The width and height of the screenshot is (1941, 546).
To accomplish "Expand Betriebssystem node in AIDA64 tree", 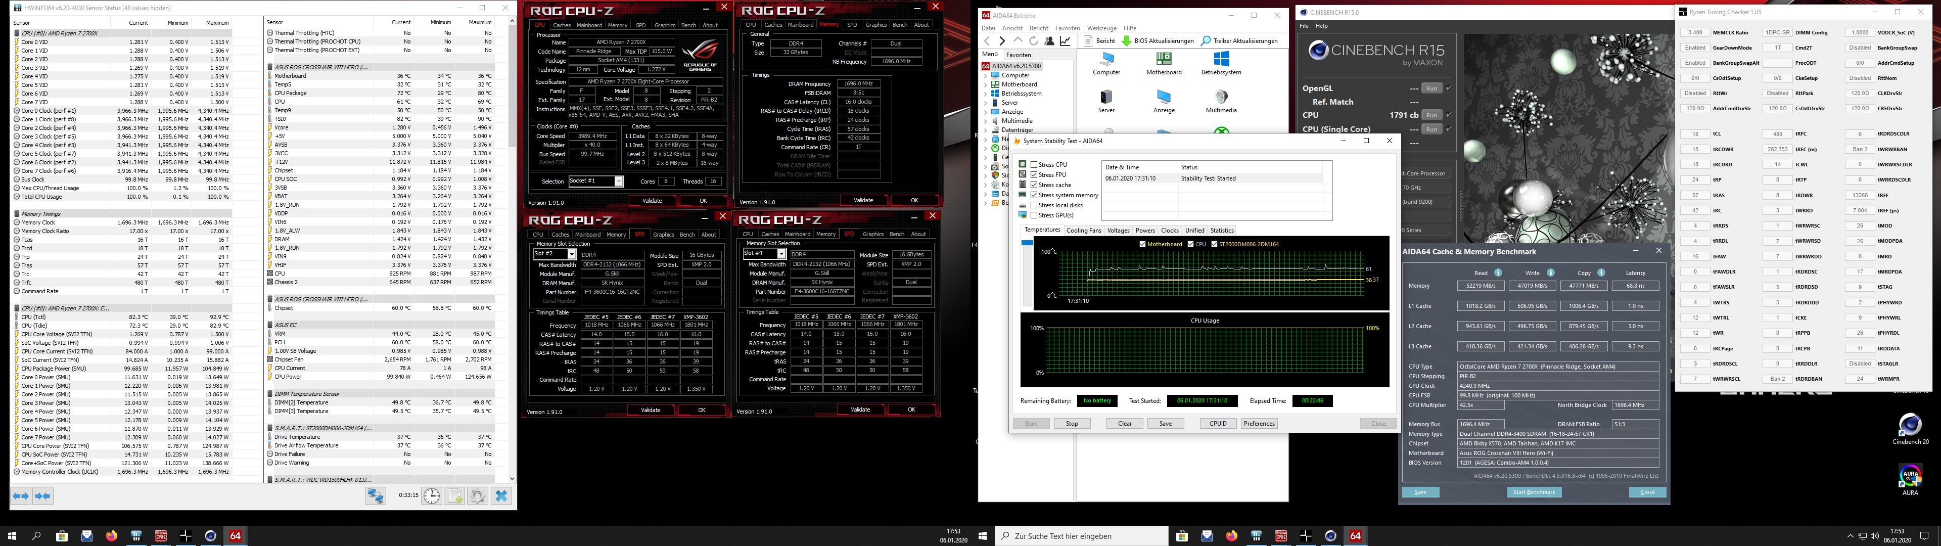I will point(986,94).
